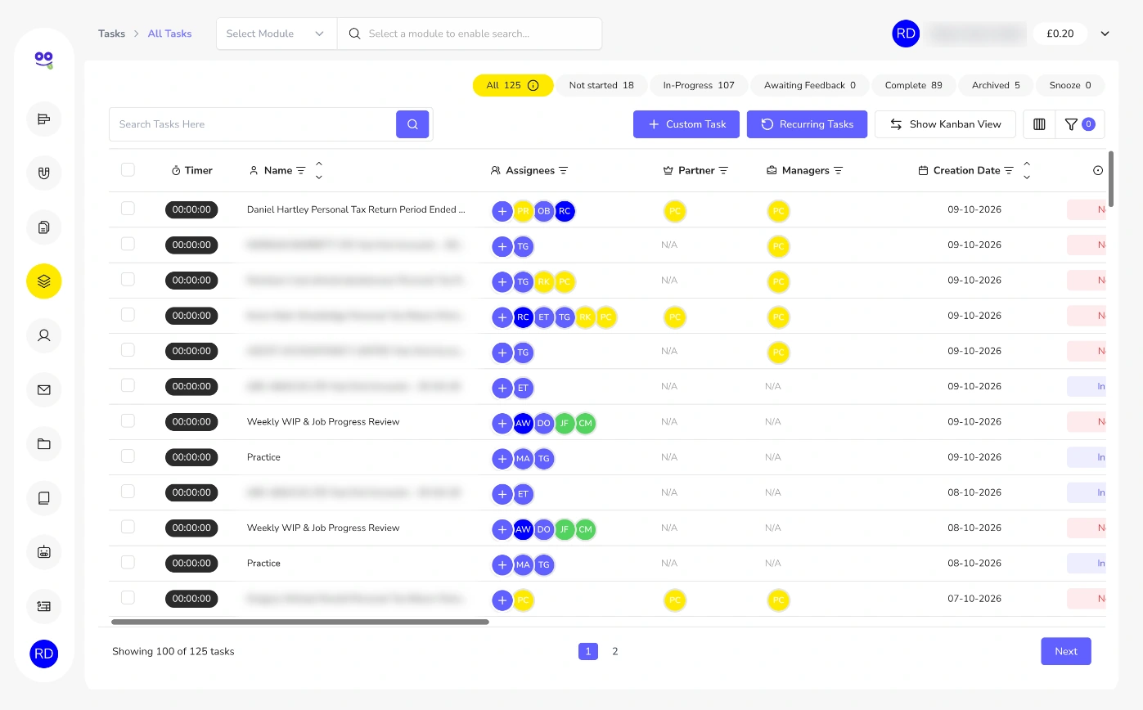Tick checkbox for second Weekly WIP row
1143x710 pixels.
coord(128,527)
